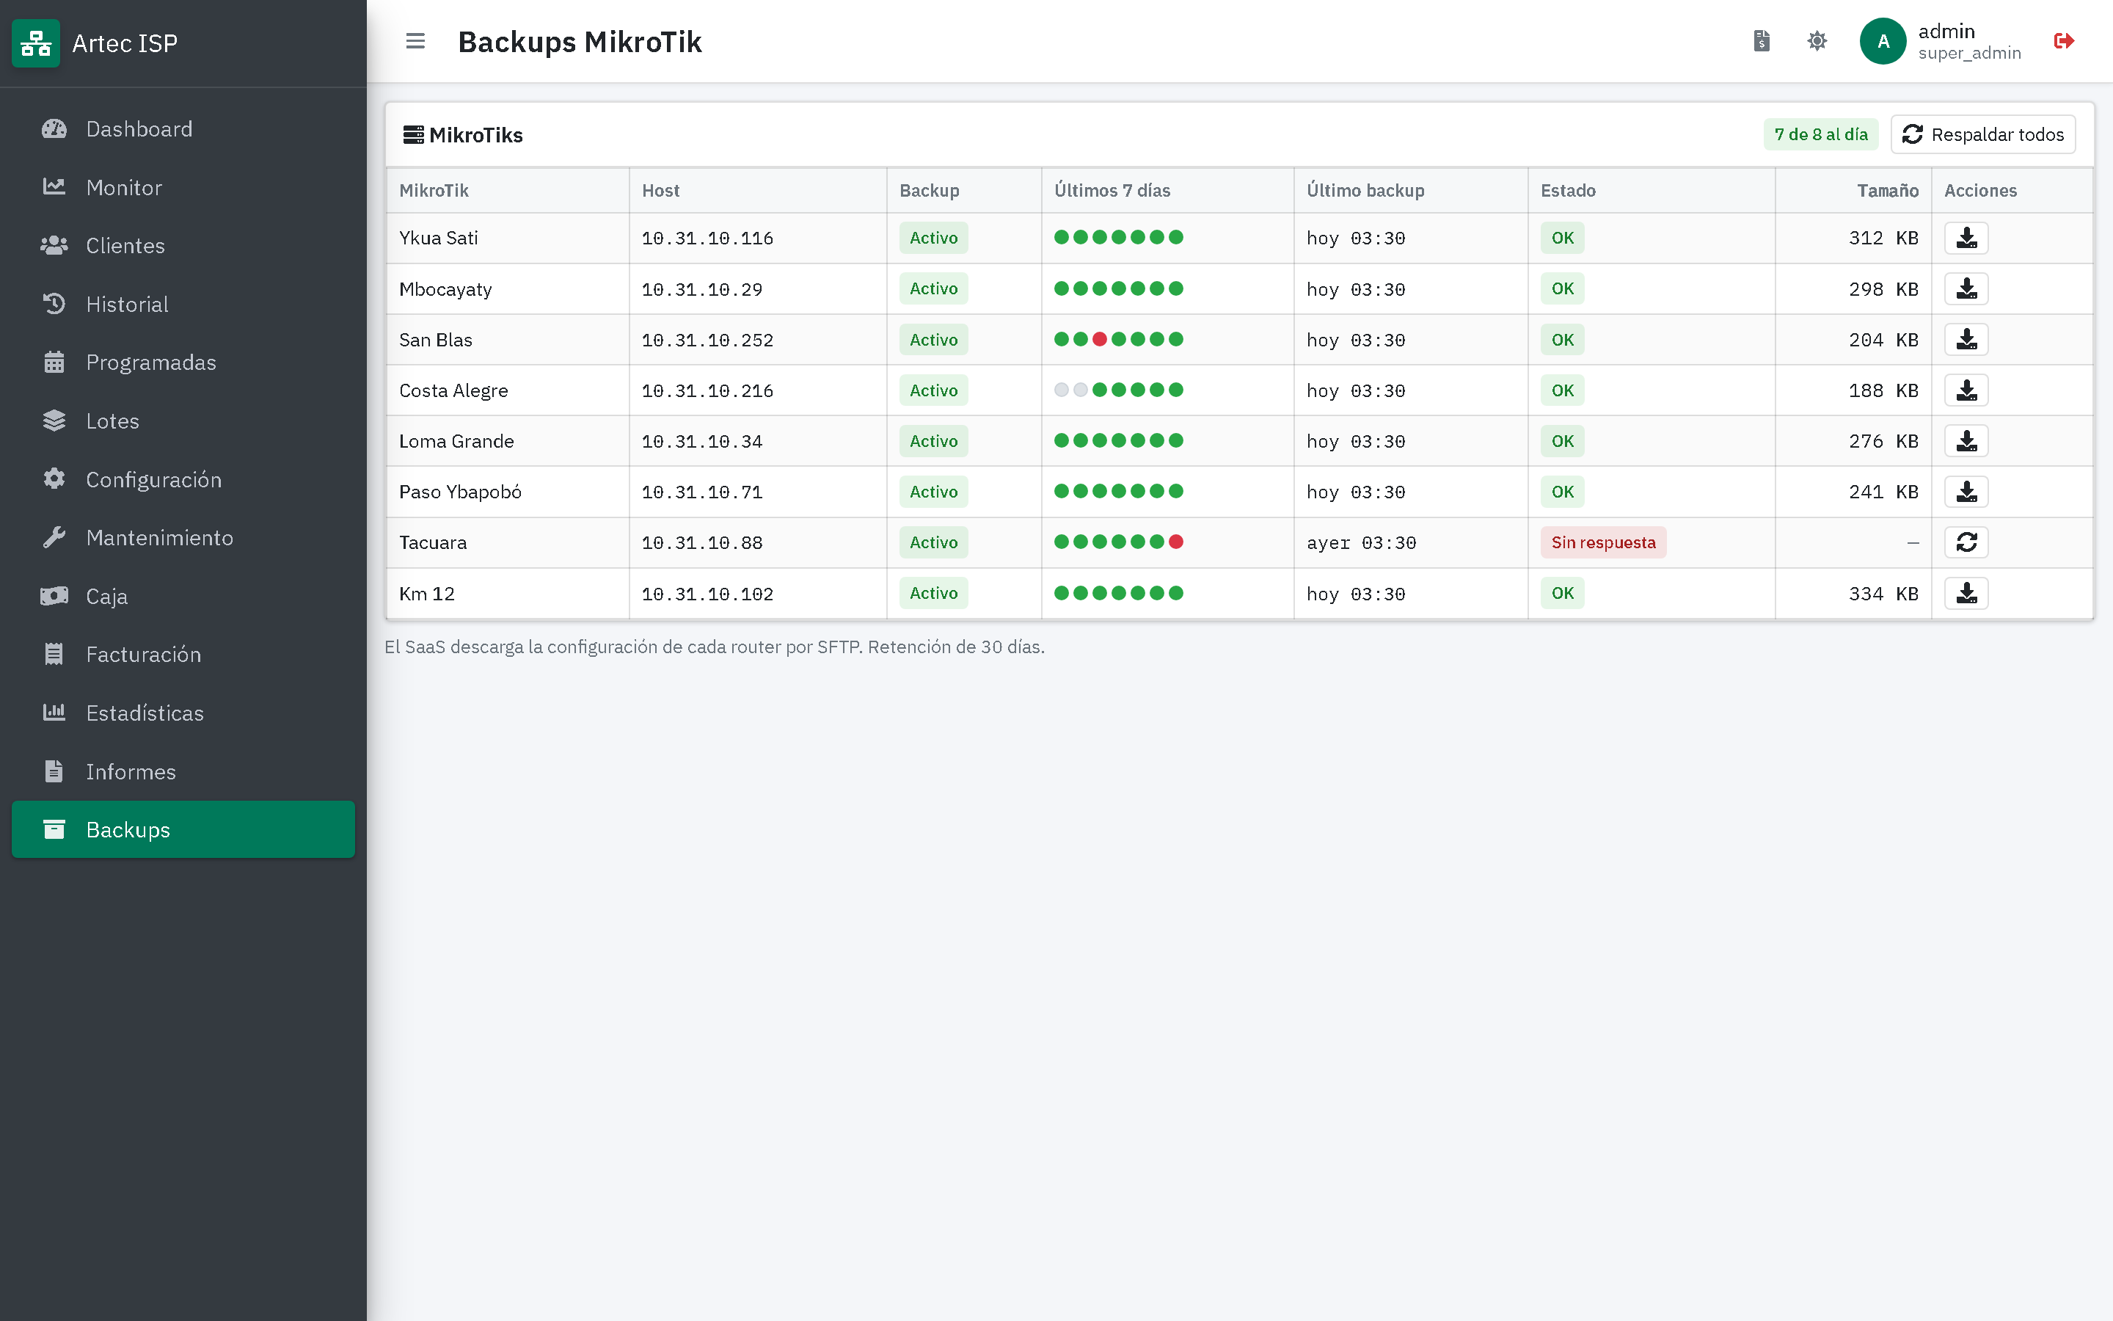Download backup for Km 12

point(1966,593)
